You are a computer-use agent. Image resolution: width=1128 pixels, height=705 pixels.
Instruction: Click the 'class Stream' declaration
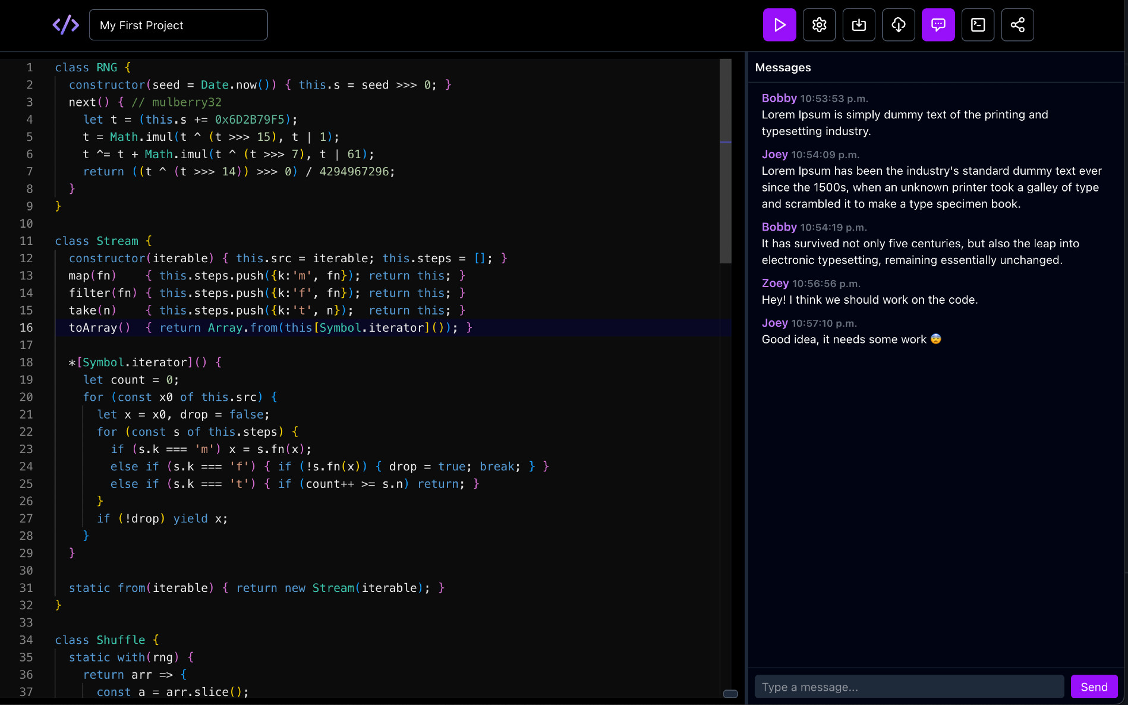pyautogui.click(x=103, y=241)
